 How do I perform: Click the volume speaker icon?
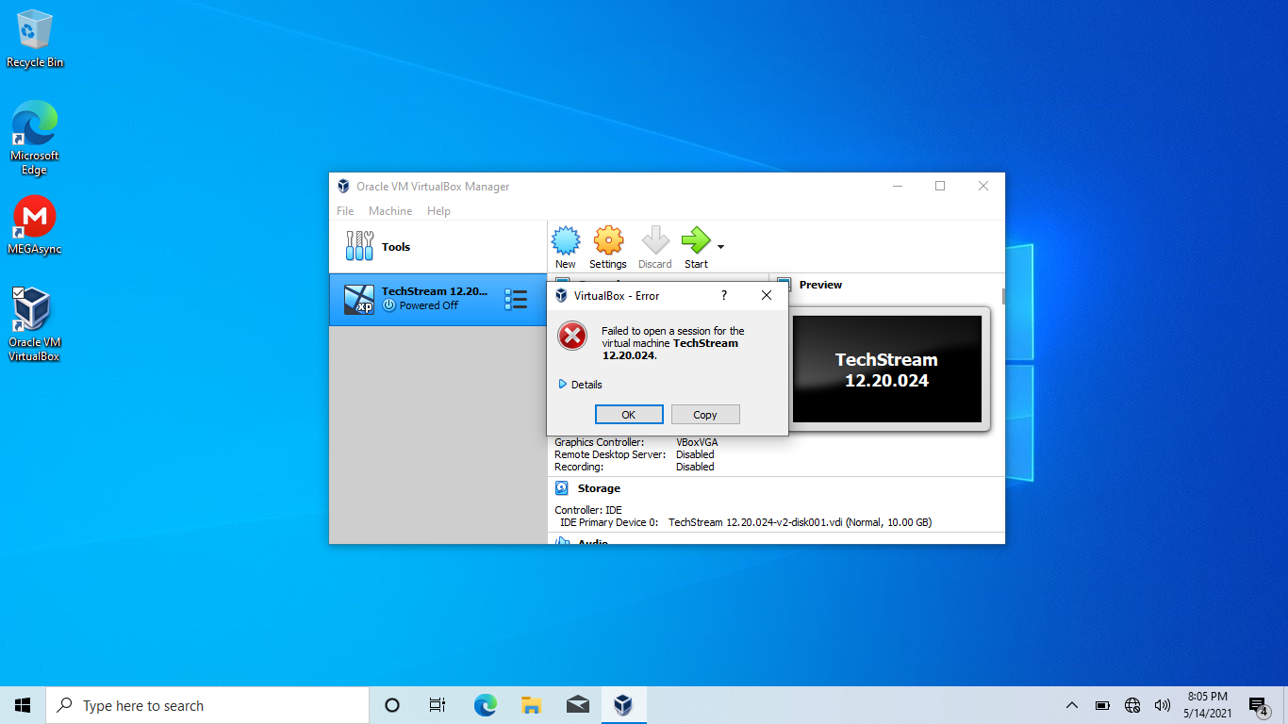point(1163,705)
